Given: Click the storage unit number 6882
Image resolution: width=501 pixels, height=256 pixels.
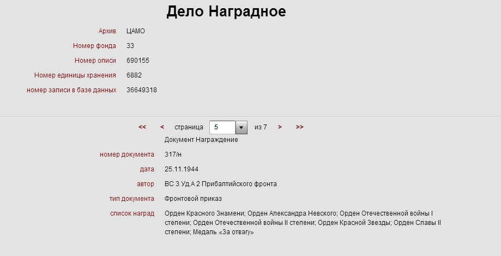Looking at the screenshot, I should click(x=134, y=75).
